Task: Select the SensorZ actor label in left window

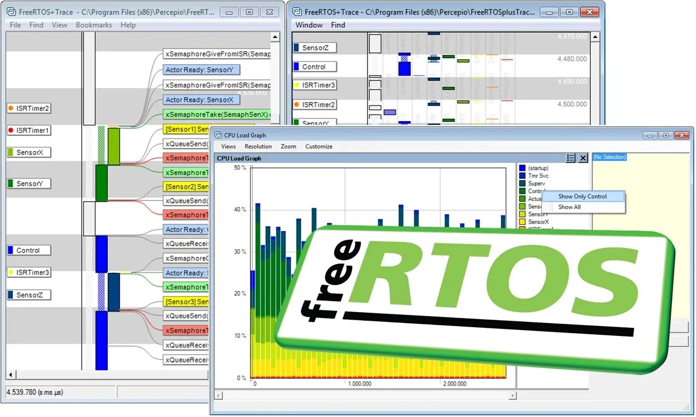Action: [x=29, y=295]
